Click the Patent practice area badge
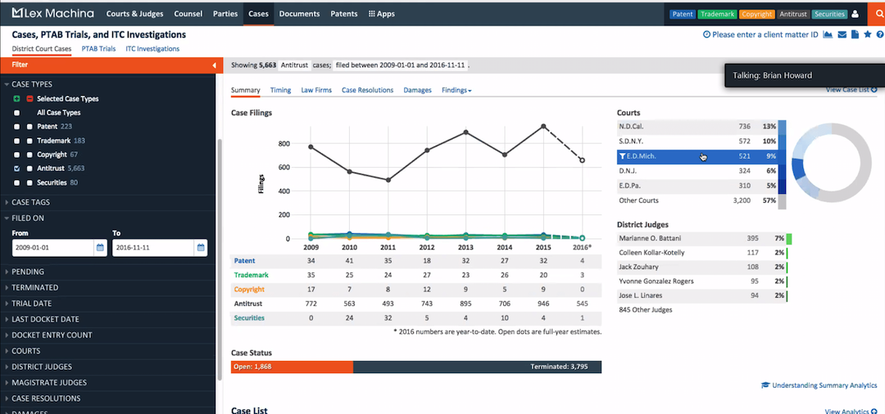885x414 pixels. click(683, 14)
